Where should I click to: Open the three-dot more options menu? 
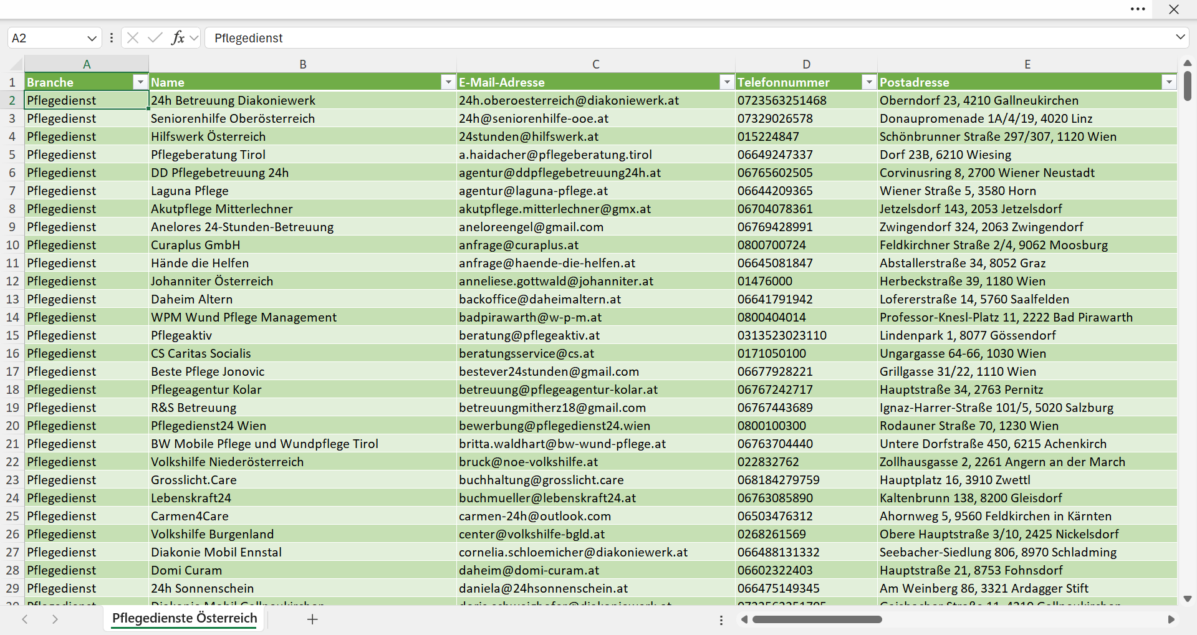[1138, 9]
